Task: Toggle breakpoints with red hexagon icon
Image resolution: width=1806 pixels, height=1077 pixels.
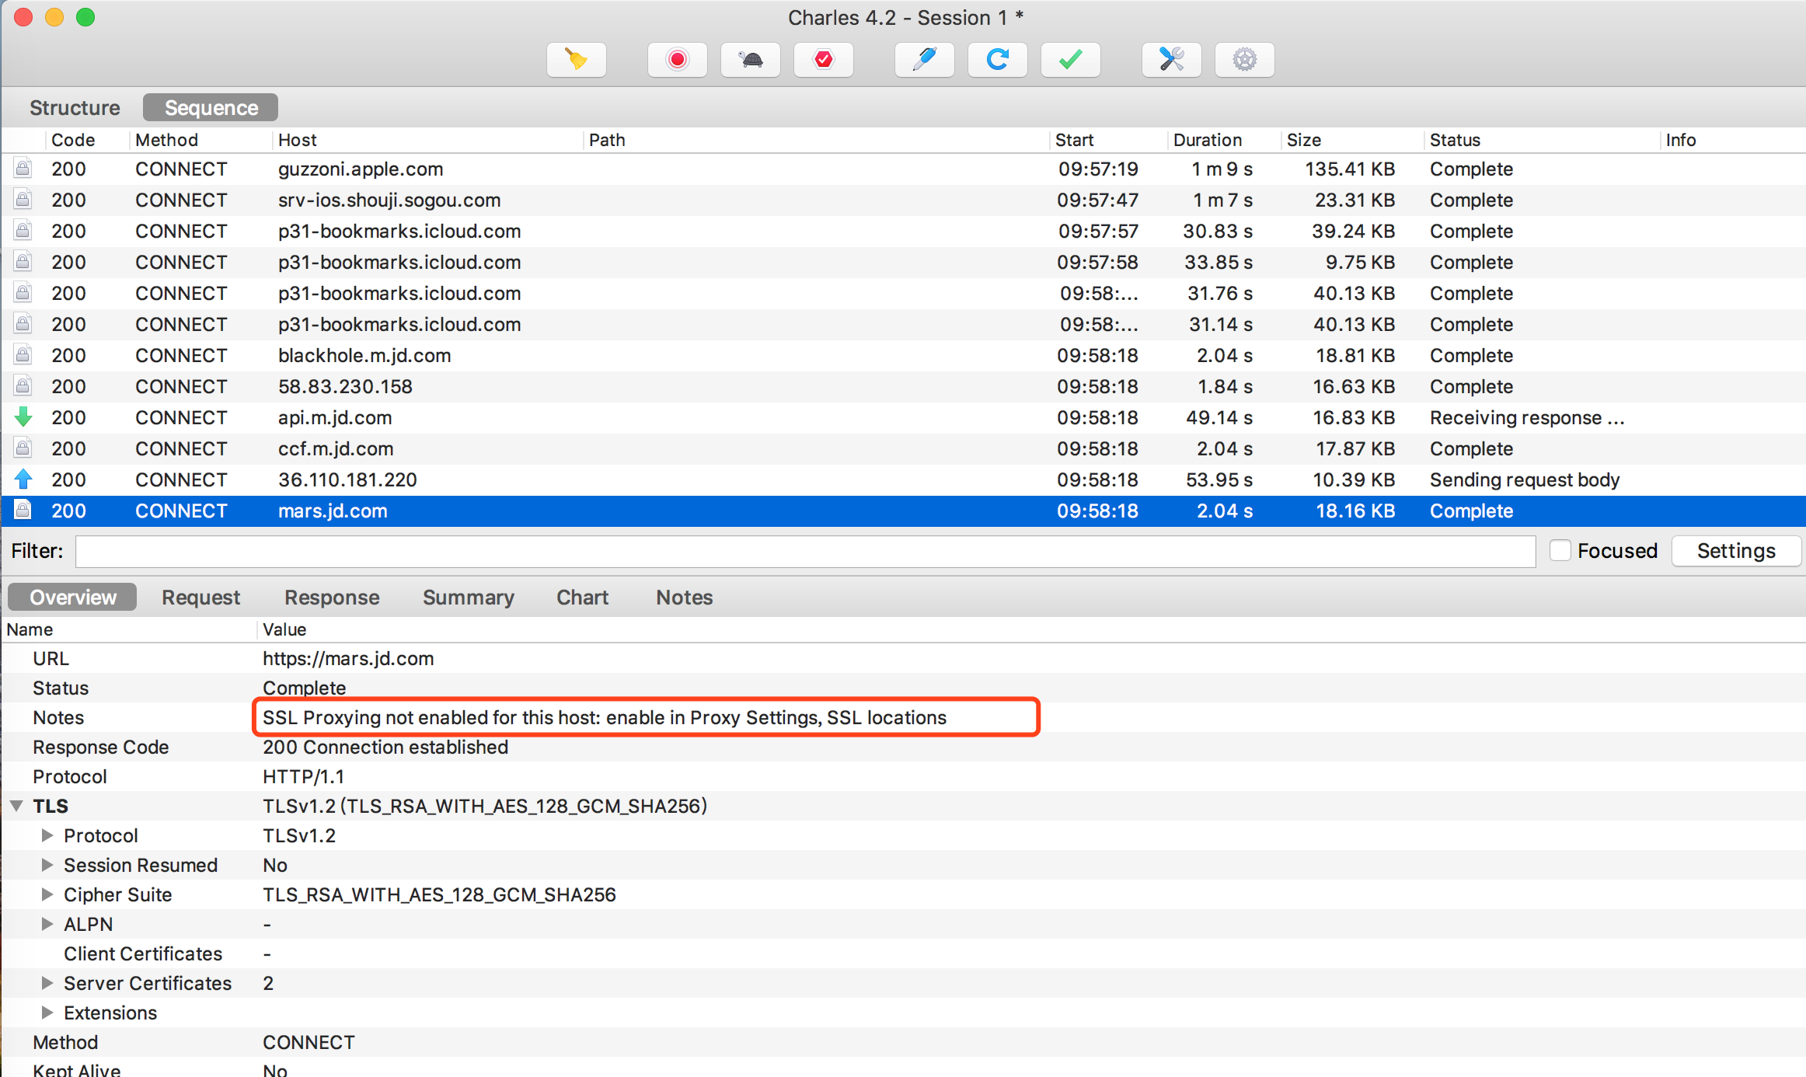Action: (x=823, y=60)
